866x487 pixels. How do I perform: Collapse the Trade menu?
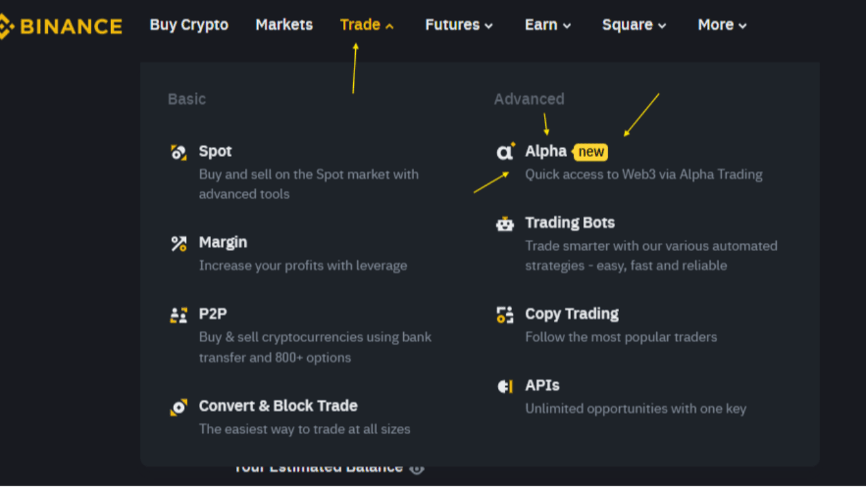click(361, 24)
